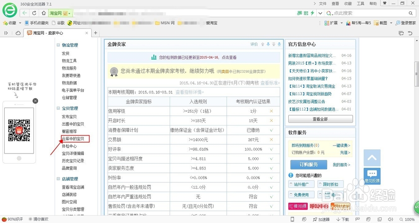Open the 我的服务 link
Image resolution: width=419 pixels, height=223 pixels.
tap(341, 165)
